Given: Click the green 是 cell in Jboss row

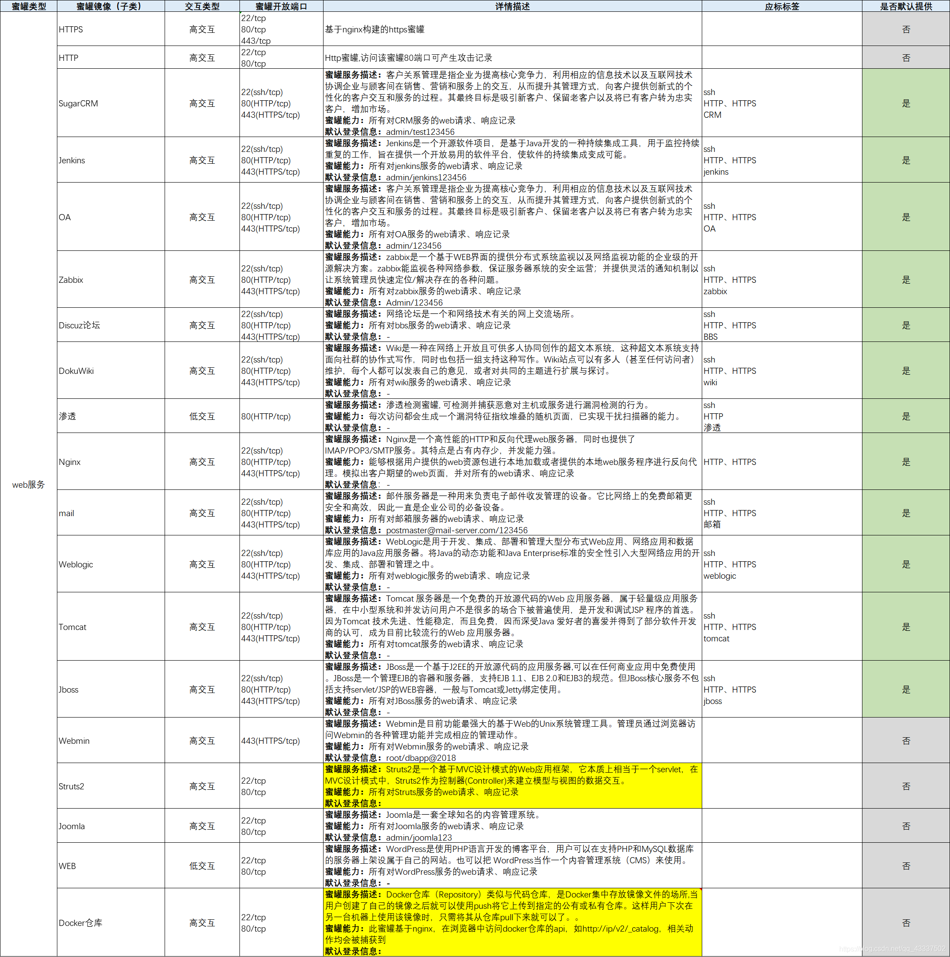Looking at the screenshot, I should click(x=906, y=689).
